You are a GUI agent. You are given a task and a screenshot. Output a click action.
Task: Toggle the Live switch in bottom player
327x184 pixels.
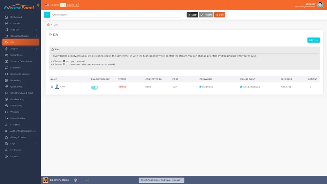(x=85, y=180)
